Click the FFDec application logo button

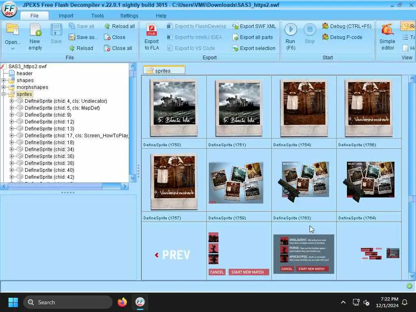pos(9,9)
